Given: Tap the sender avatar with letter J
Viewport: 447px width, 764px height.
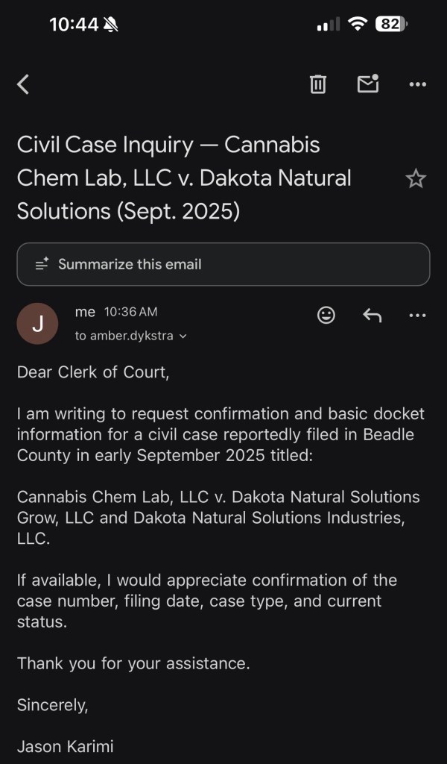Looking at the screenshot, I should pos(37,324).
